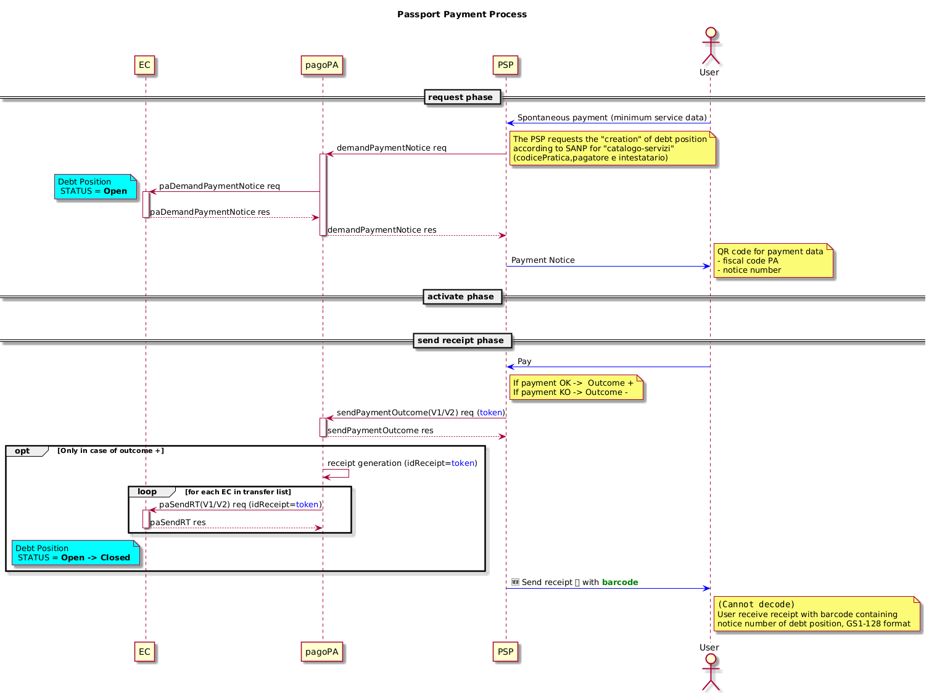Click the 'send receipt phase' divider label
Viewport: 929px width, 693px height.
coord(461,341)
